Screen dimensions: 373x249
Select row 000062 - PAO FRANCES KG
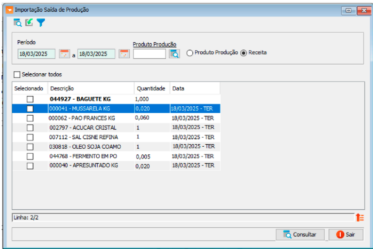point(116,118)
